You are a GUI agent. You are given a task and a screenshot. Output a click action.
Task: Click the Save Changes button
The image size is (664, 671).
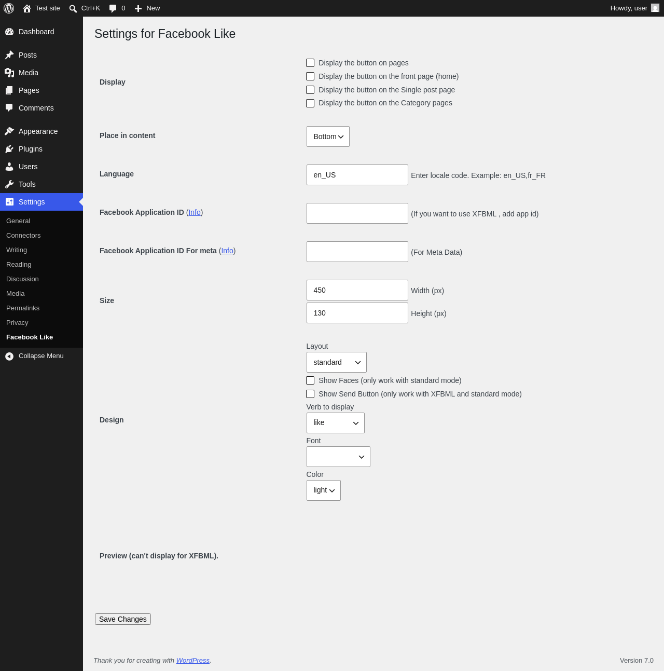123,619
